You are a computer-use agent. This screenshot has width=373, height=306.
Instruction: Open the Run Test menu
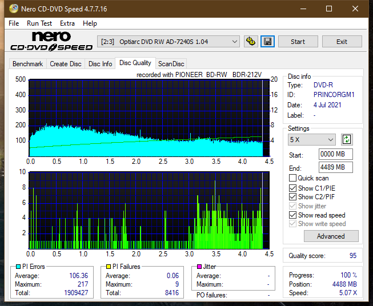tap(39, 23)
